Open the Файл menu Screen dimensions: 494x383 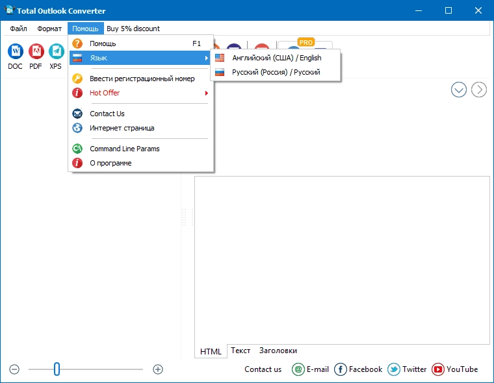pos(18,29)
